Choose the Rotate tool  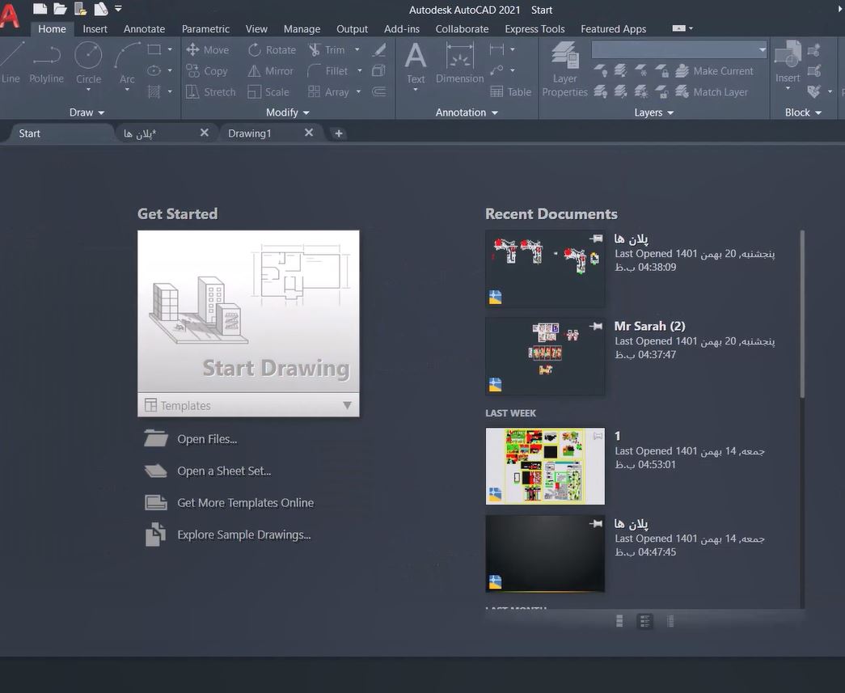tap(272, 49)
